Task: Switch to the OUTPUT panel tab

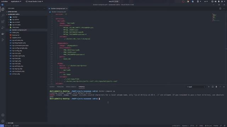Action: click(52, 87)
